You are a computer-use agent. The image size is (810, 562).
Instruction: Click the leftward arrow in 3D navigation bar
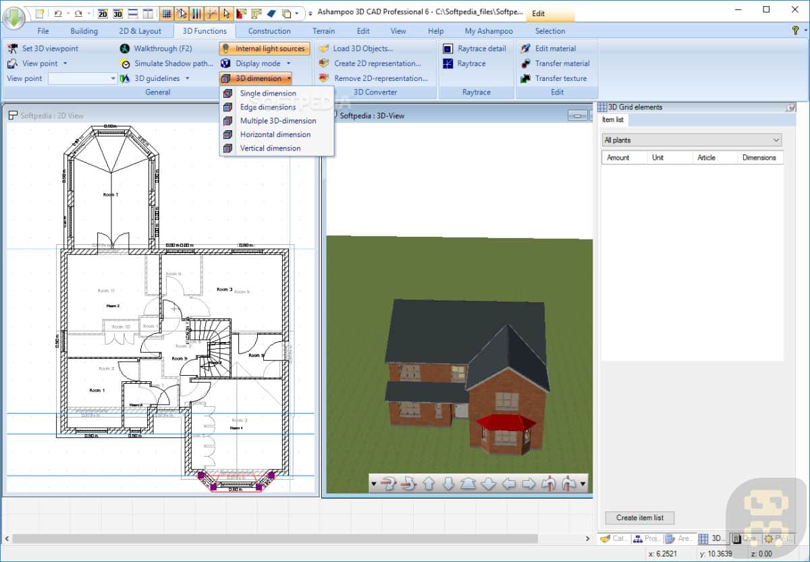click(x=510, y=484)
